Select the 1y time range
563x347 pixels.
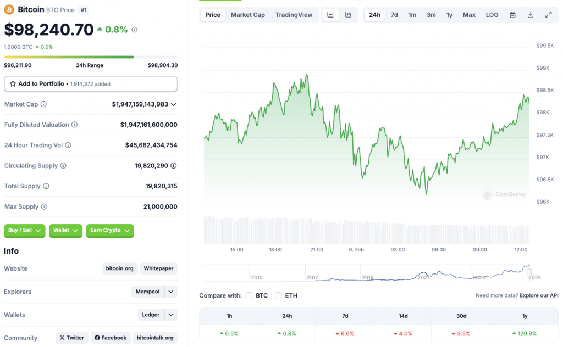tap(449, 15)
